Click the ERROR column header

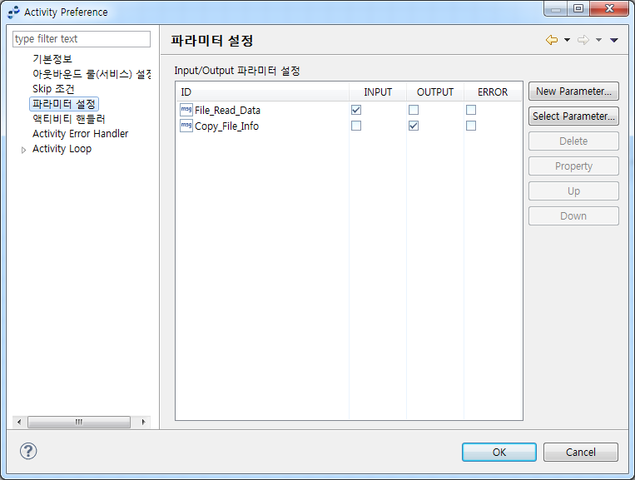pyautogui.click(x=493, y=92)
